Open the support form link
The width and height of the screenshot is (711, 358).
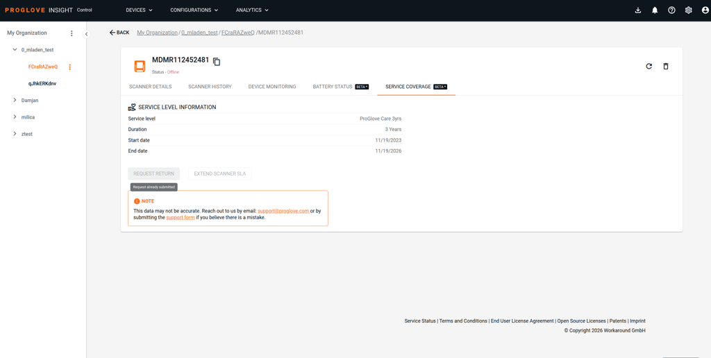tap(181, 218)
